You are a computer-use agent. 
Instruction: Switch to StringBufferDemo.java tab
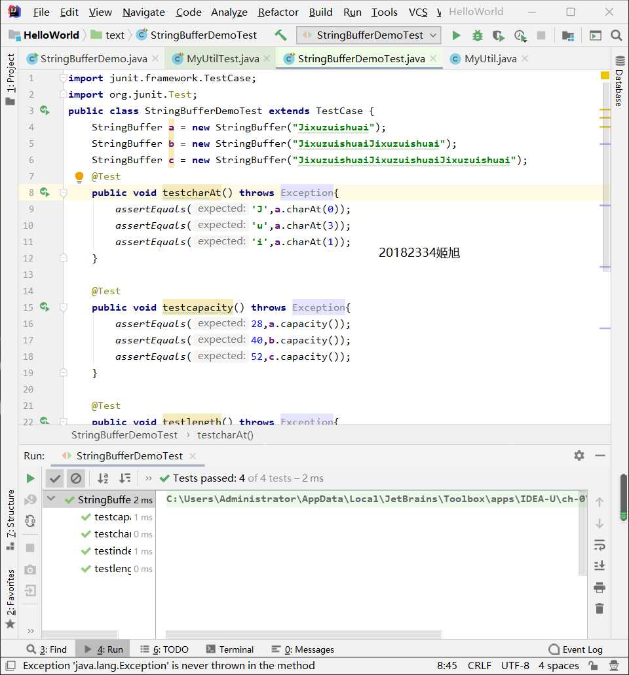pos(94,58)
